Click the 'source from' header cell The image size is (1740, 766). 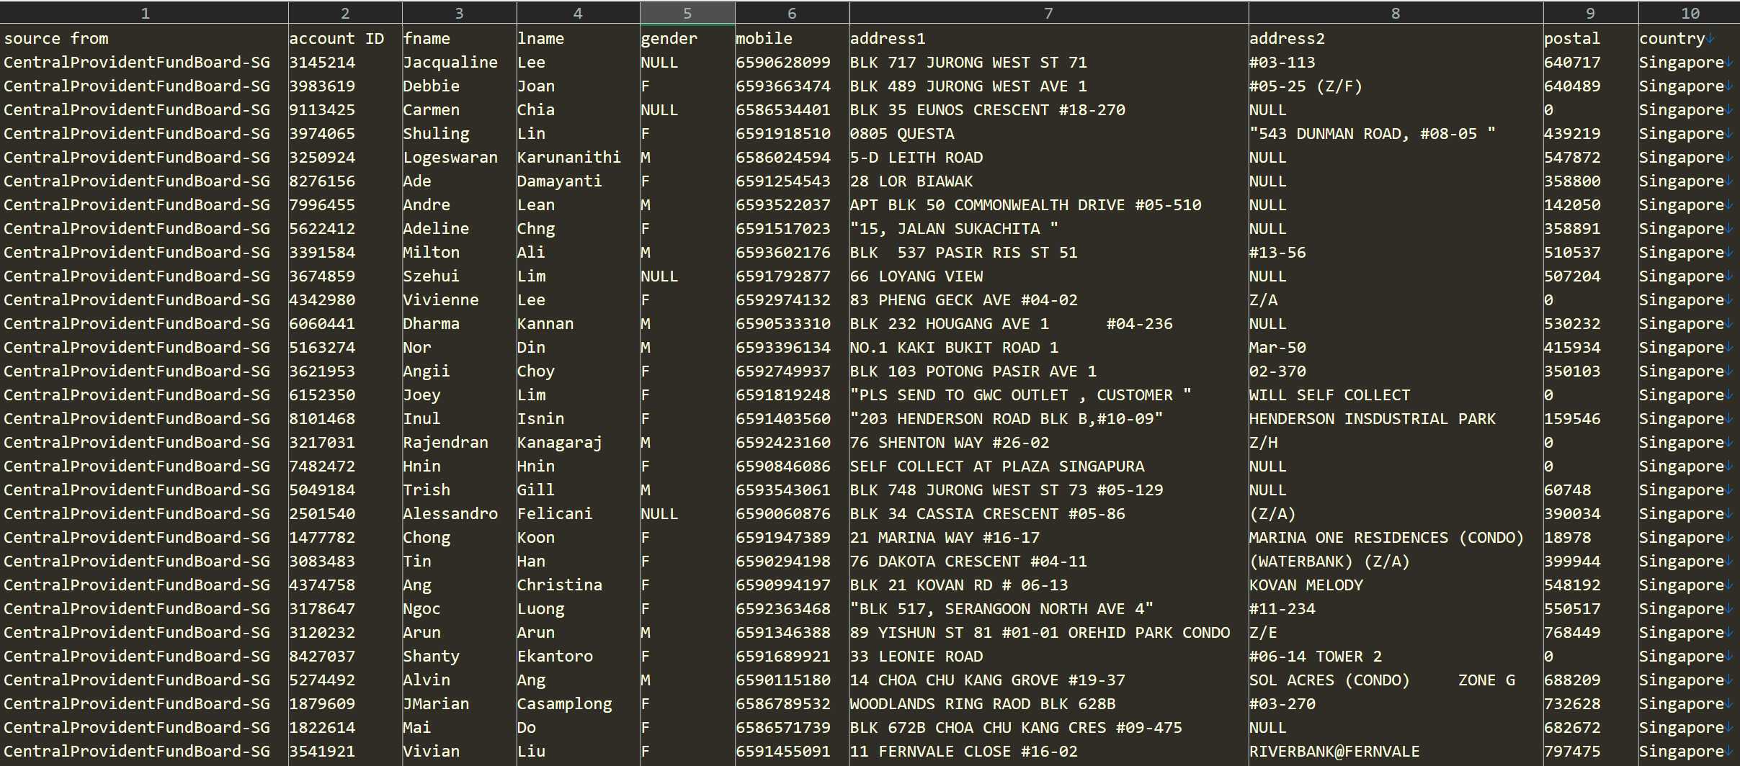[56, 39]
